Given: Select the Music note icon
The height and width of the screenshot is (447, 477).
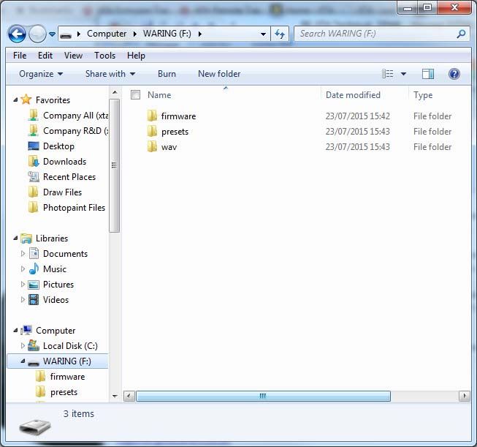Looking at the screenshot, I should 34,268.
